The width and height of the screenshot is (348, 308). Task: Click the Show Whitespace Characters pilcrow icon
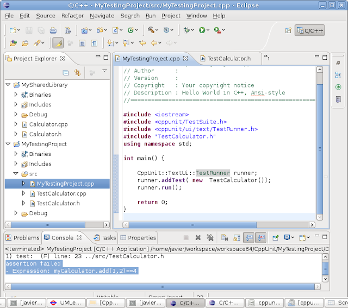pos(94,43)
